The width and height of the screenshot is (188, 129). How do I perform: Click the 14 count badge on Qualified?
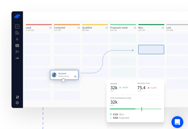click(107, 28)
